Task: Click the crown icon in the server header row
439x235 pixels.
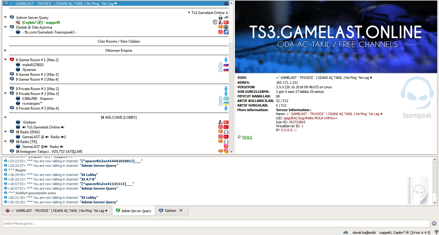Action: point(226,3)
